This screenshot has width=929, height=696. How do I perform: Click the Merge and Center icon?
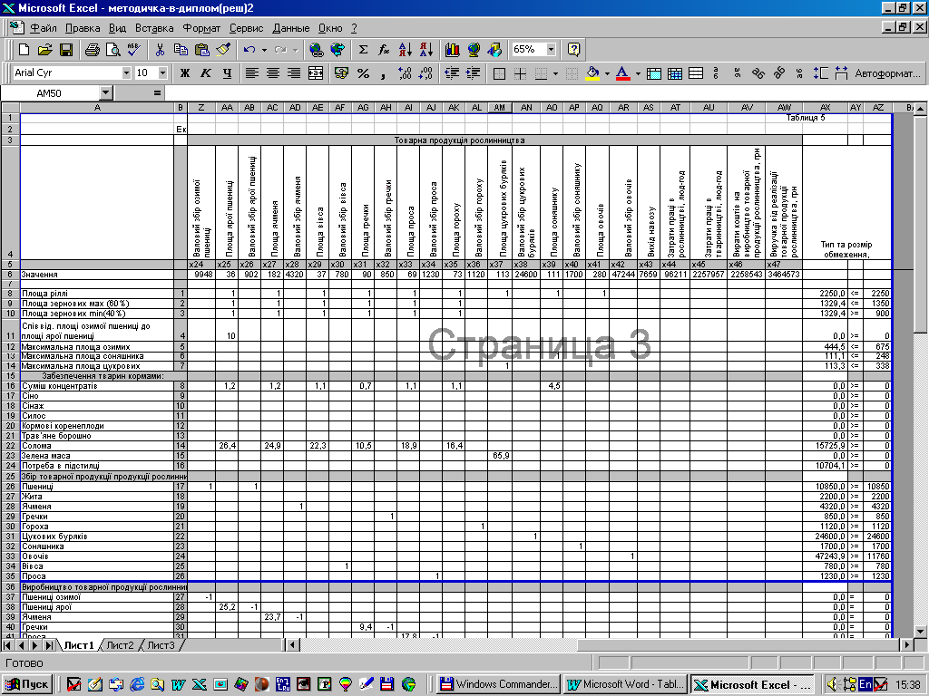316,73
